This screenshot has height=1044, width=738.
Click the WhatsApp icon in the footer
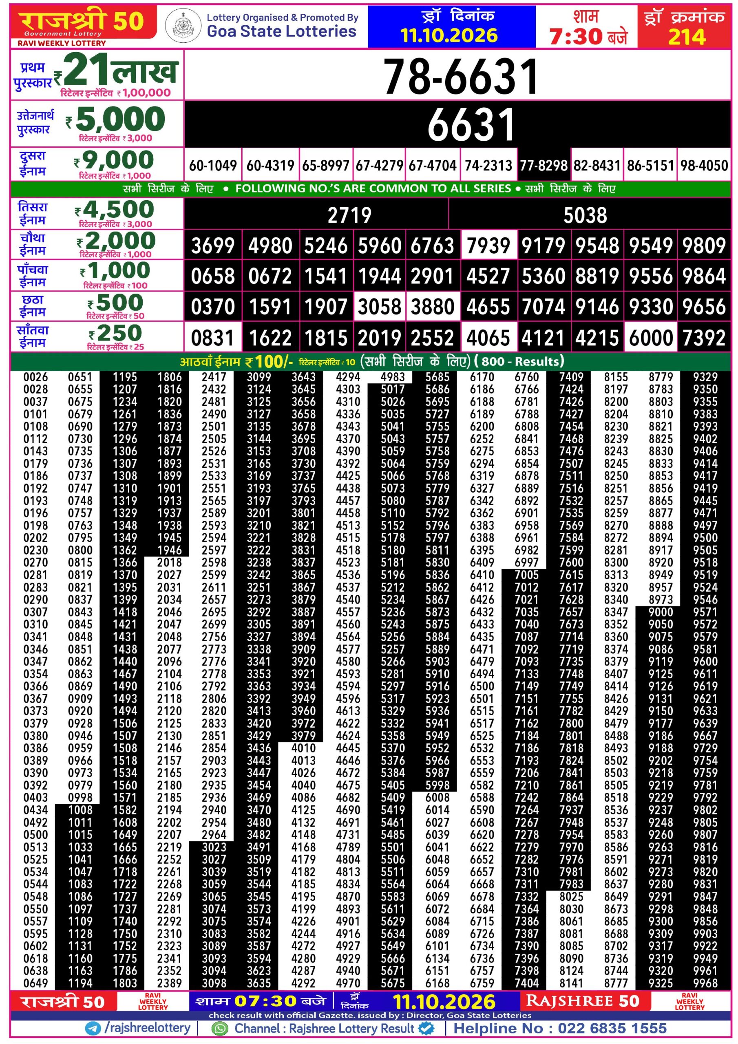[220, 1029]
